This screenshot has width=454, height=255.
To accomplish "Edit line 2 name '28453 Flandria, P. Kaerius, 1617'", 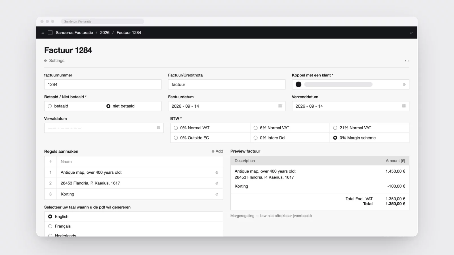I will [x=90, y=183].
